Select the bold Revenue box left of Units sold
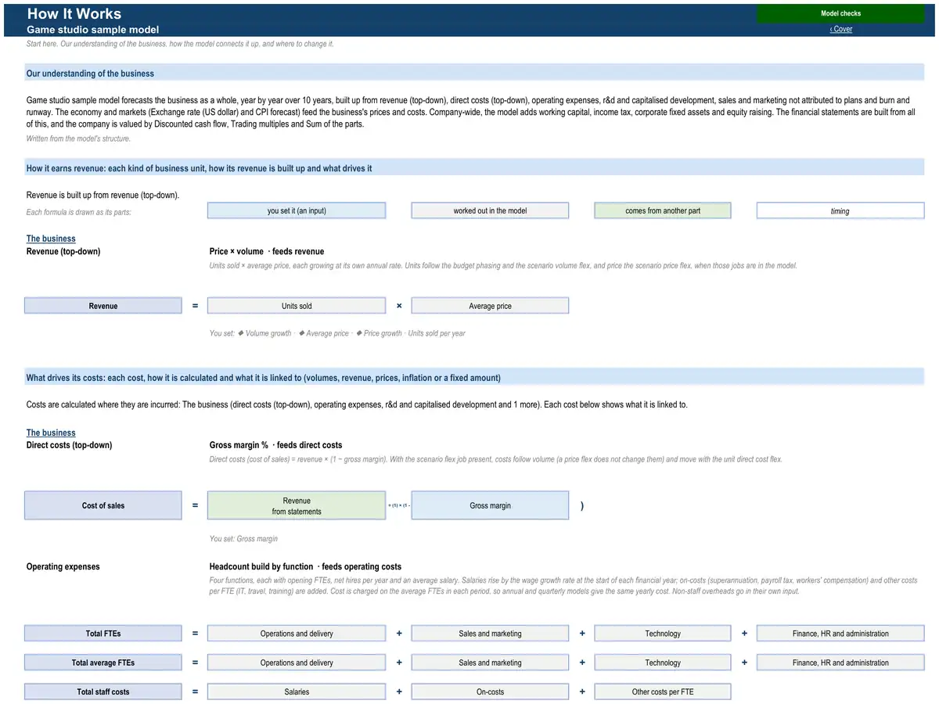 [x=103, y=306]
